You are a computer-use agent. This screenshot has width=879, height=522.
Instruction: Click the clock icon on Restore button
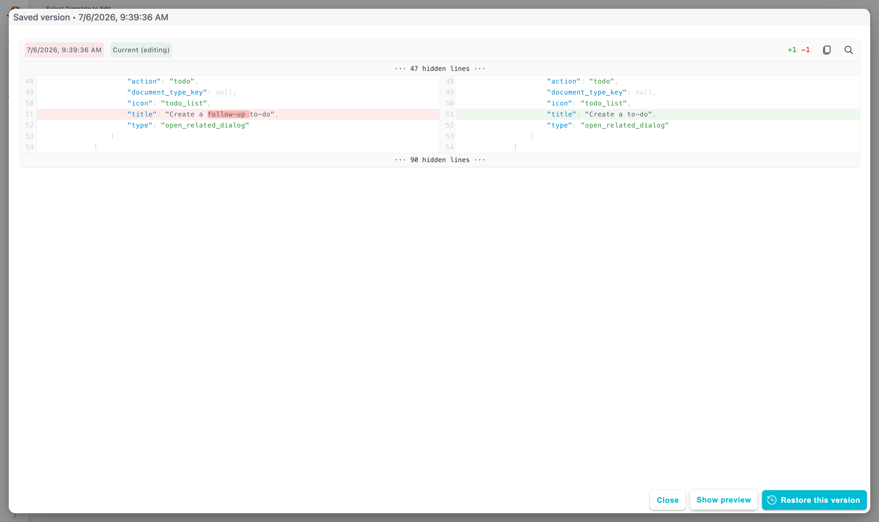(771, 500)
